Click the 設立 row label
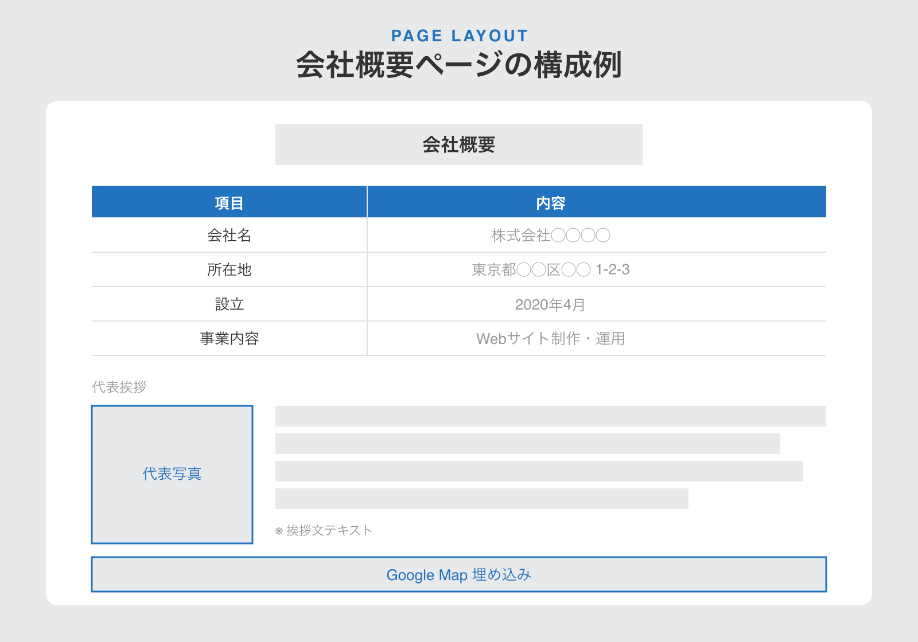918x642 pixels. coord(229,304)
